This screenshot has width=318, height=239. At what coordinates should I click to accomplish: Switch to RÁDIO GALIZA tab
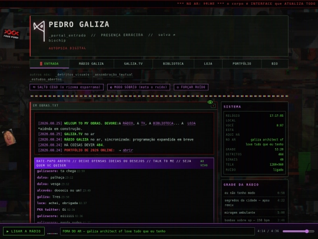tap(91, 64)
